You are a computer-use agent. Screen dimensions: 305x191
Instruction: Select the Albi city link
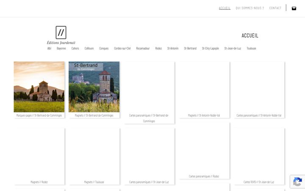pyautogui.click(x=49, y=48)
